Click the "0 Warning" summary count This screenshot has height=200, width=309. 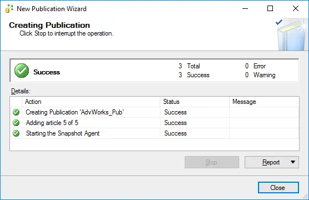pos(260,75)
